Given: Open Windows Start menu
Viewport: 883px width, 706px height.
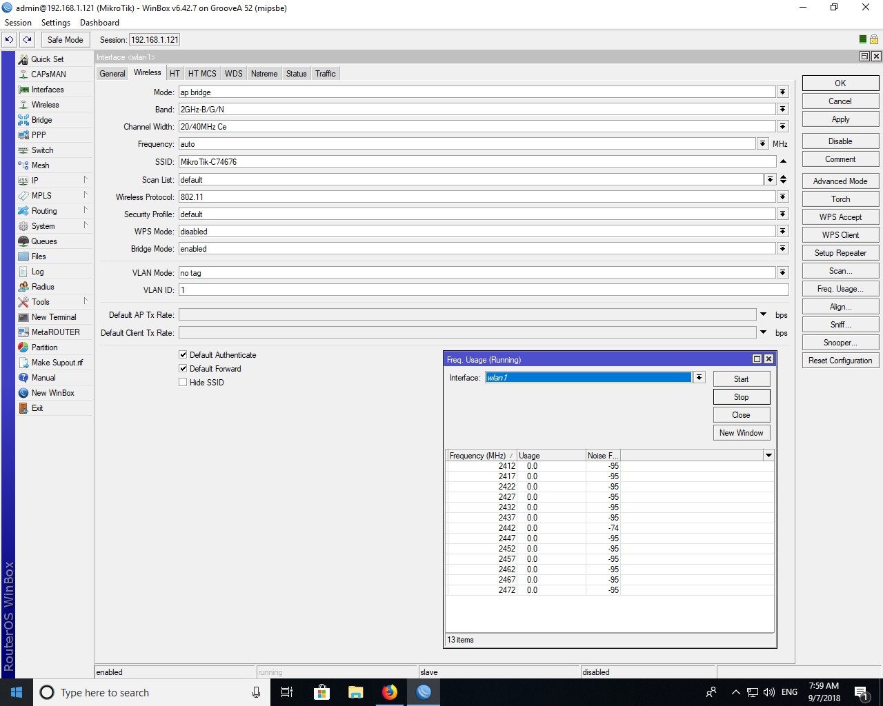Looking at the screenshot, I should coord(17,692).
